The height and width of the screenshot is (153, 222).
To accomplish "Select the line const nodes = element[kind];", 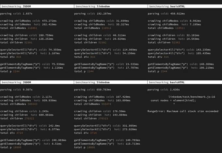I will pos(173,101).
